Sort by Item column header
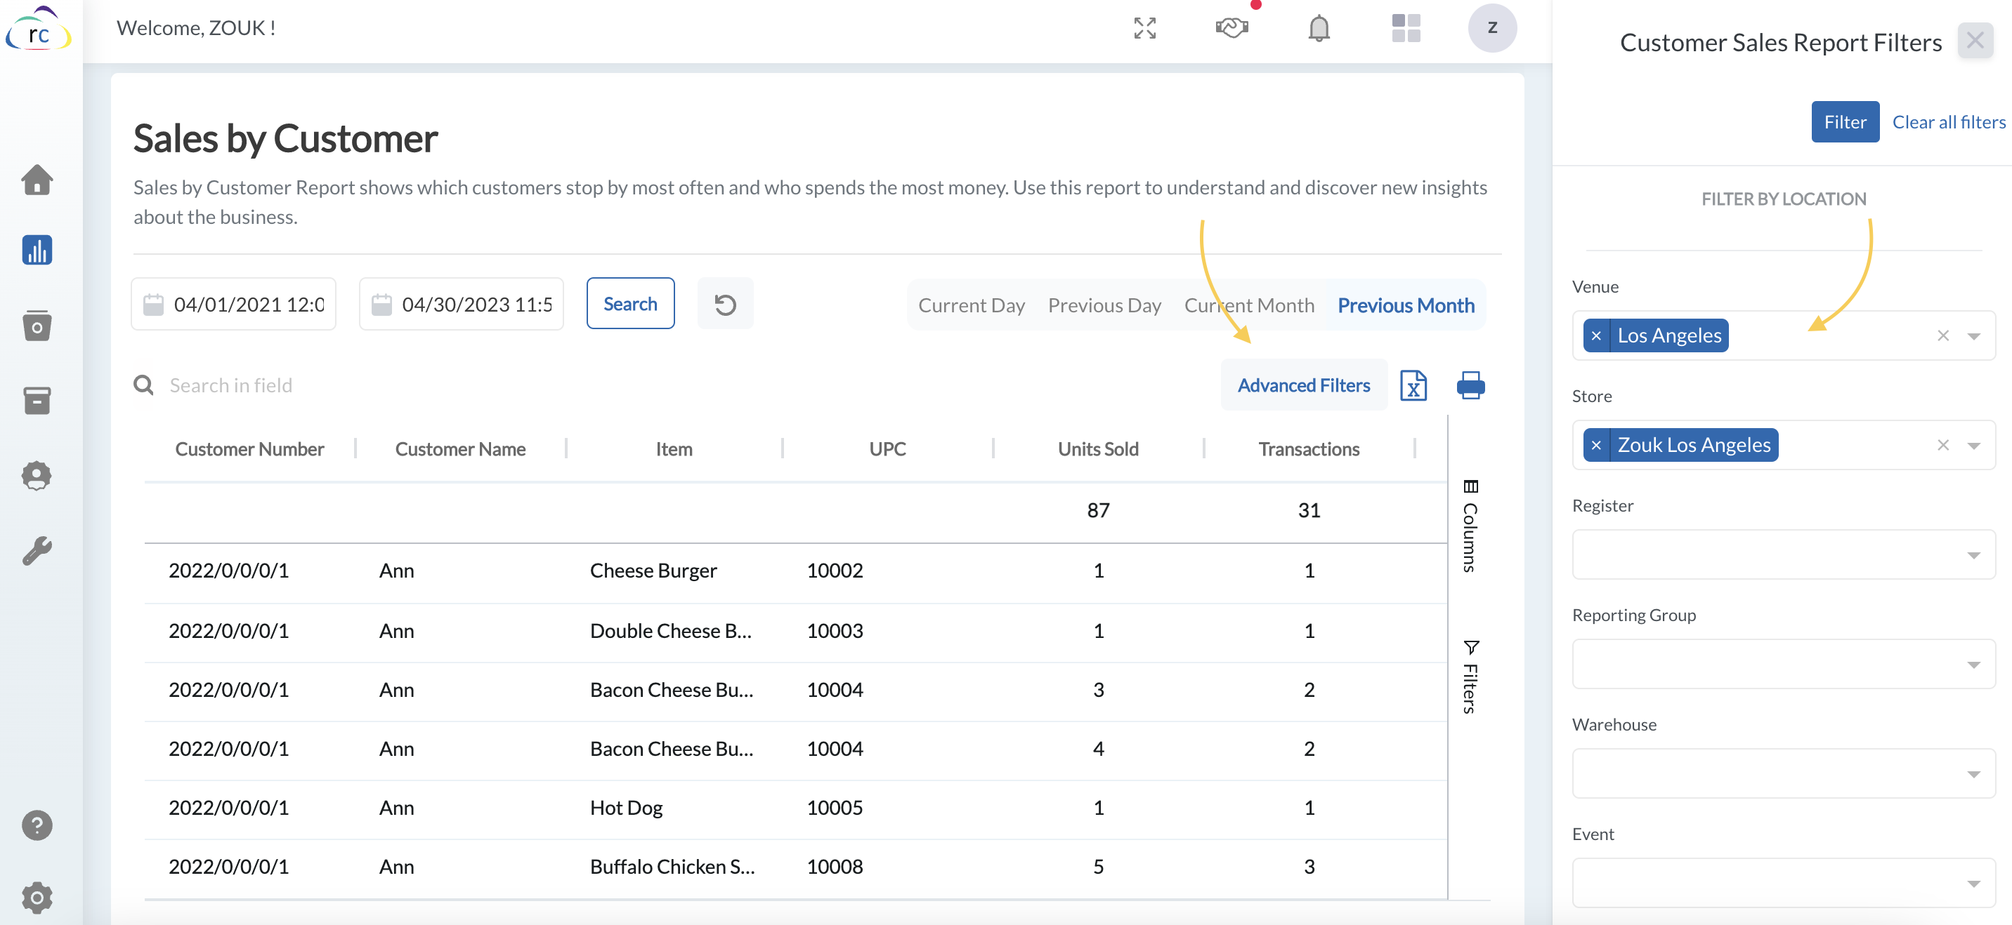Screen dimensions: 2012x925 tap(673, 449)
